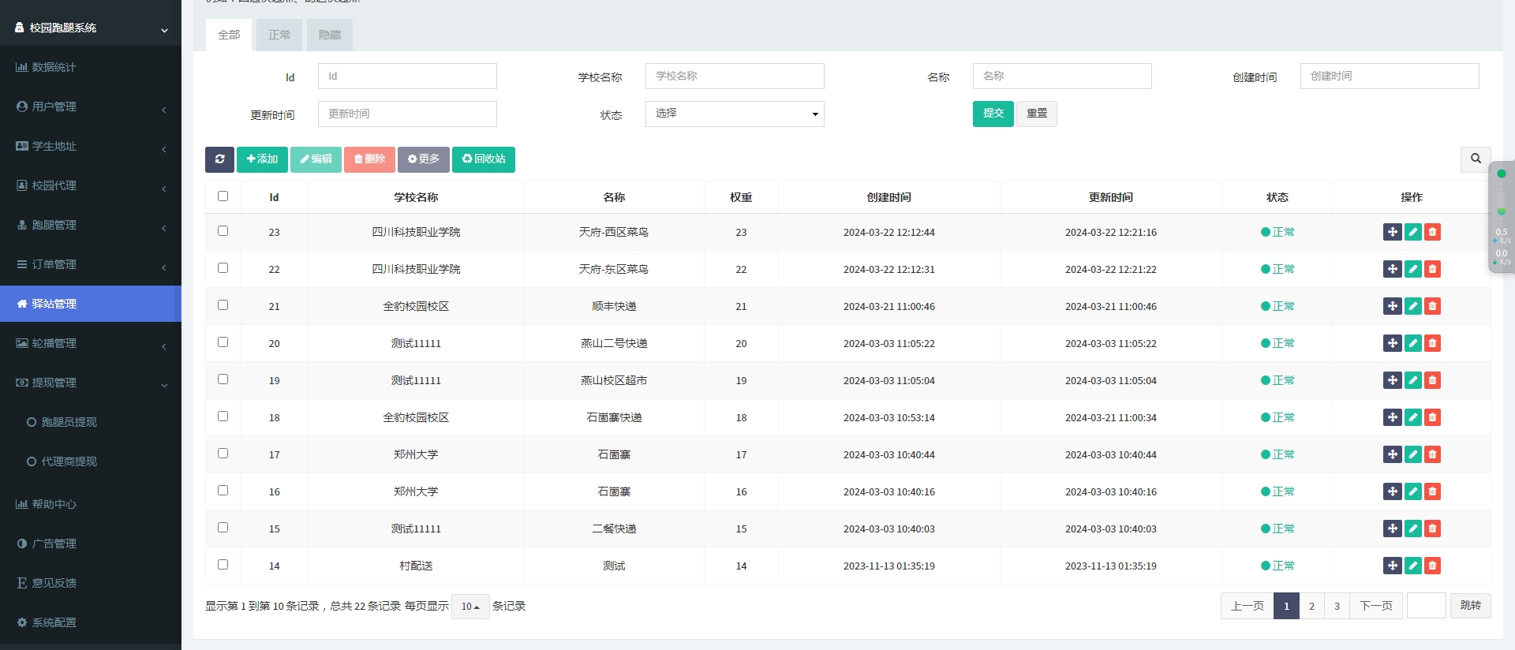Image resolution: width=1515 pixels, height=650 pixels.
Task: Click the 添加 button
Action: (262, 159)
